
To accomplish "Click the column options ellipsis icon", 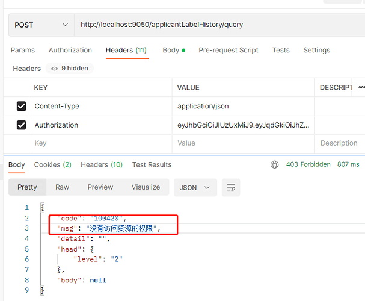I will pos(361,88).
